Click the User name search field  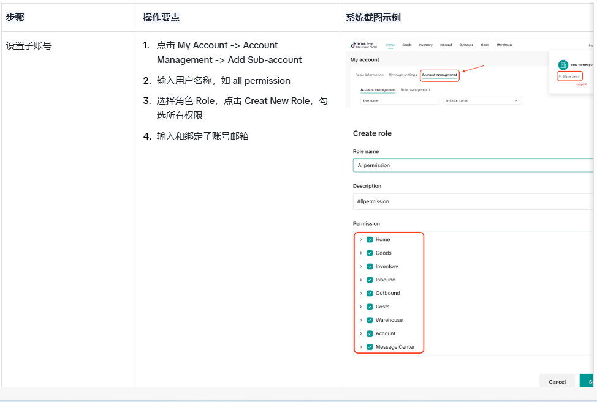point(400,100)
